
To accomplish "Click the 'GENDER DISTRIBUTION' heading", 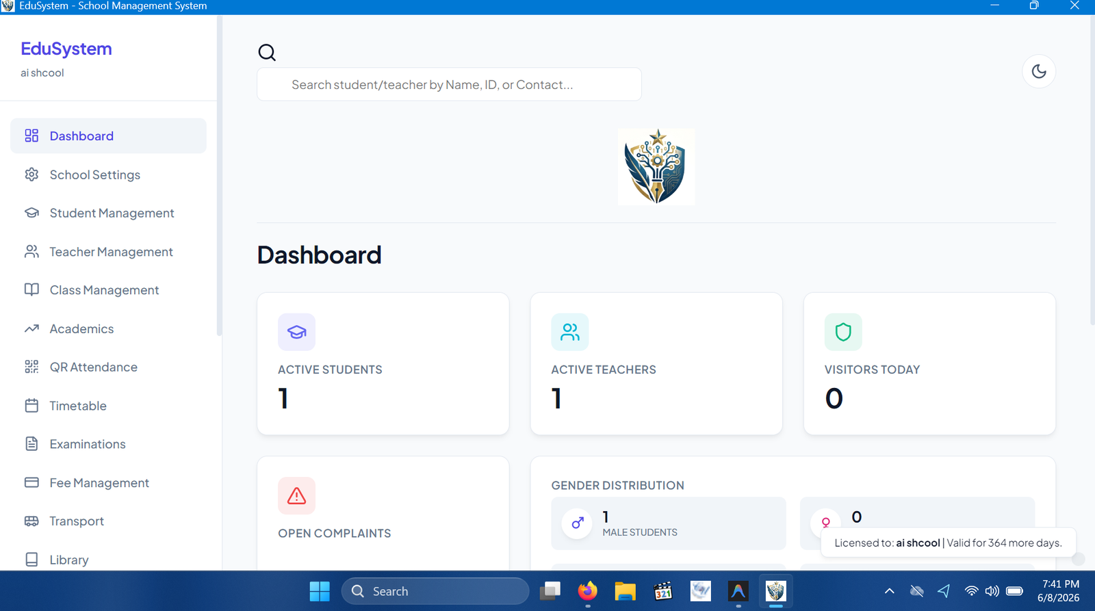I will [617, 485].
